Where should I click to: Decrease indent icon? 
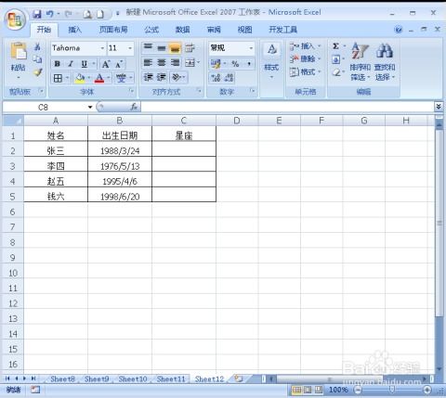click(149, 77)
